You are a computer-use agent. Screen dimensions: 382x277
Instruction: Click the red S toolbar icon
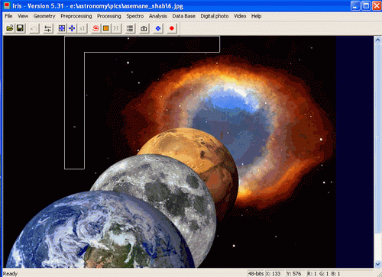coord(95,28)
